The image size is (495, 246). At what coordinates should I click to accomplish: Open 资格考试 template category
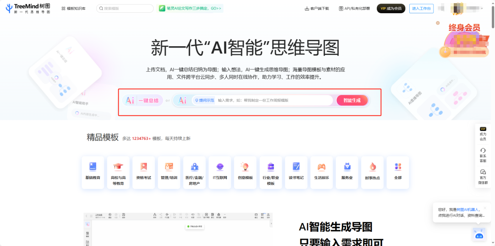coord(143,172)
